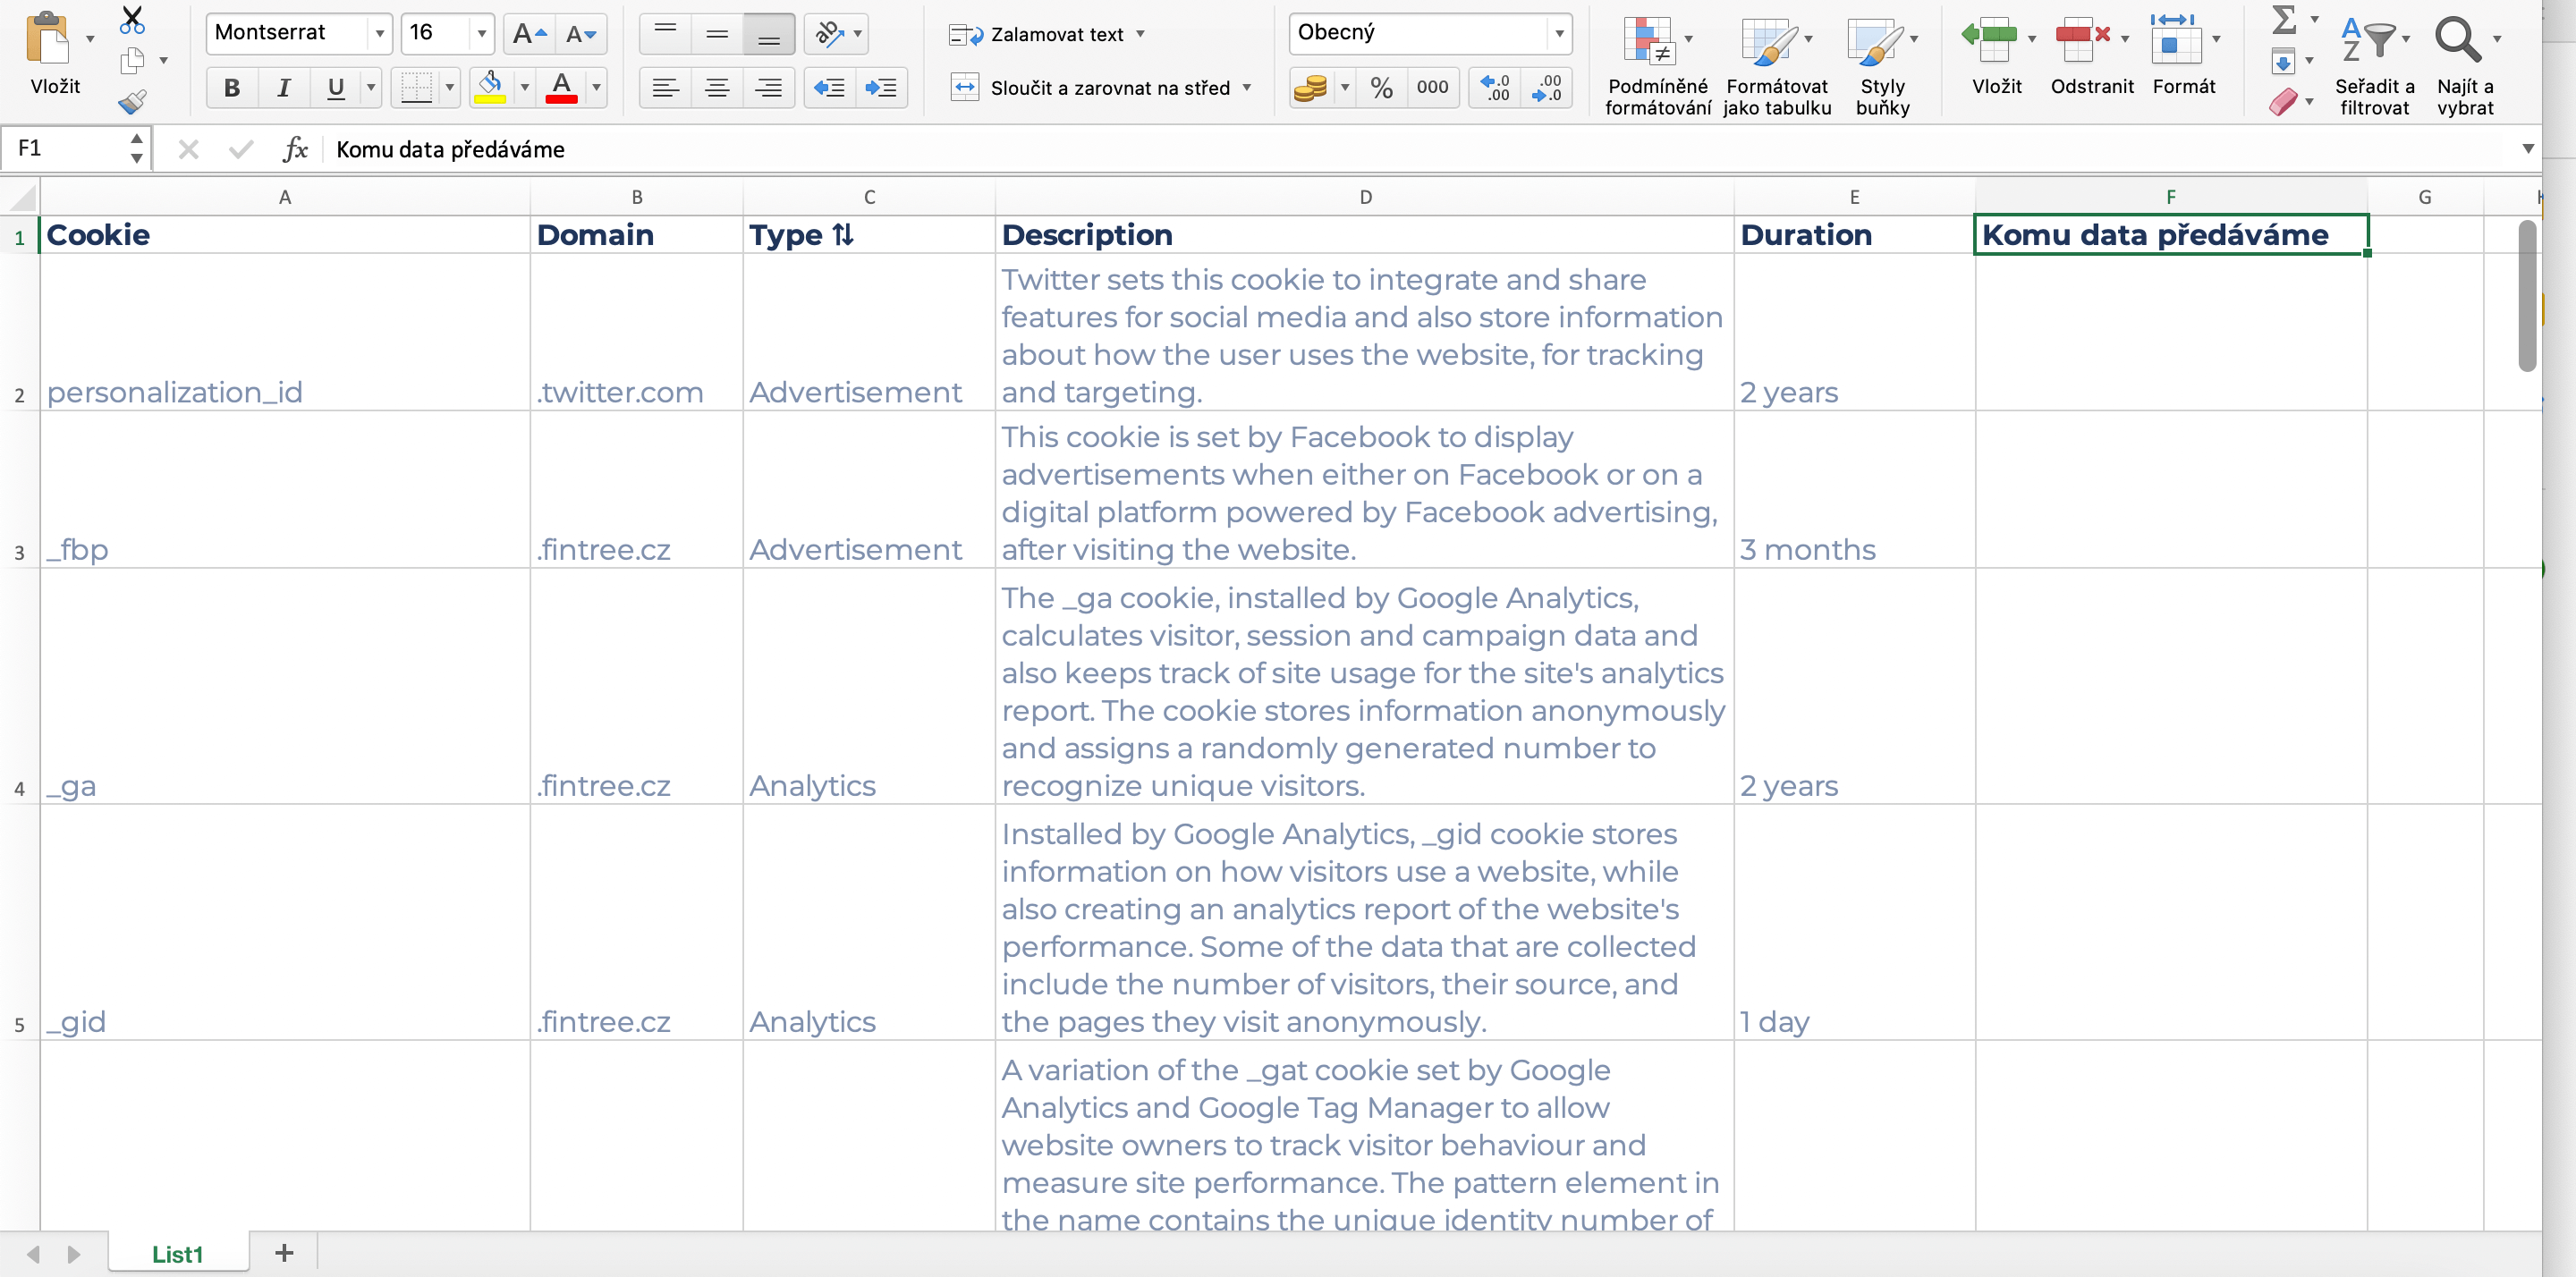Image resolution: width=2576 pixels, height=1277 pixels.
Task: Open the Montserrat font name dropdown
Action: point(379,34)
